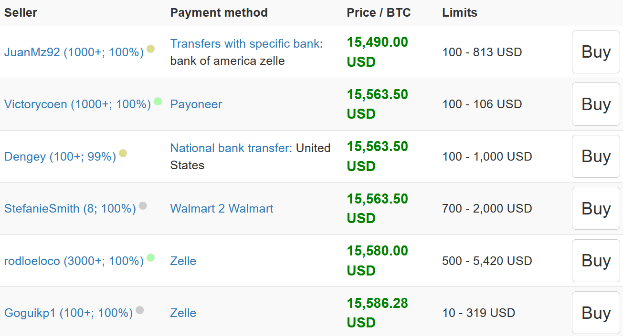The width and height of the screenshot is (623, 336).
Task: Buy from StefanieSmith's Walmart offer
Action: [x=596, y=208]
